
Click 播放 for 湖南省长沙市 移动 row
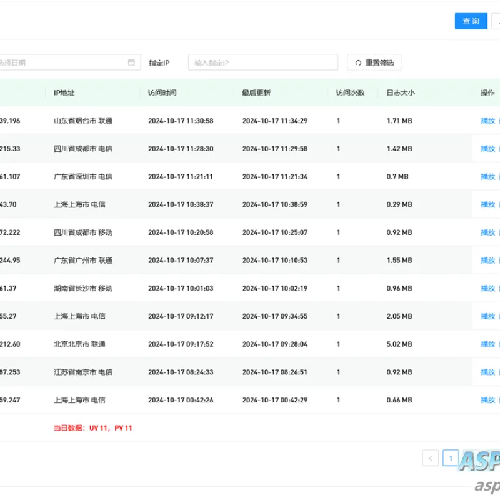click(x=487, y=288)
